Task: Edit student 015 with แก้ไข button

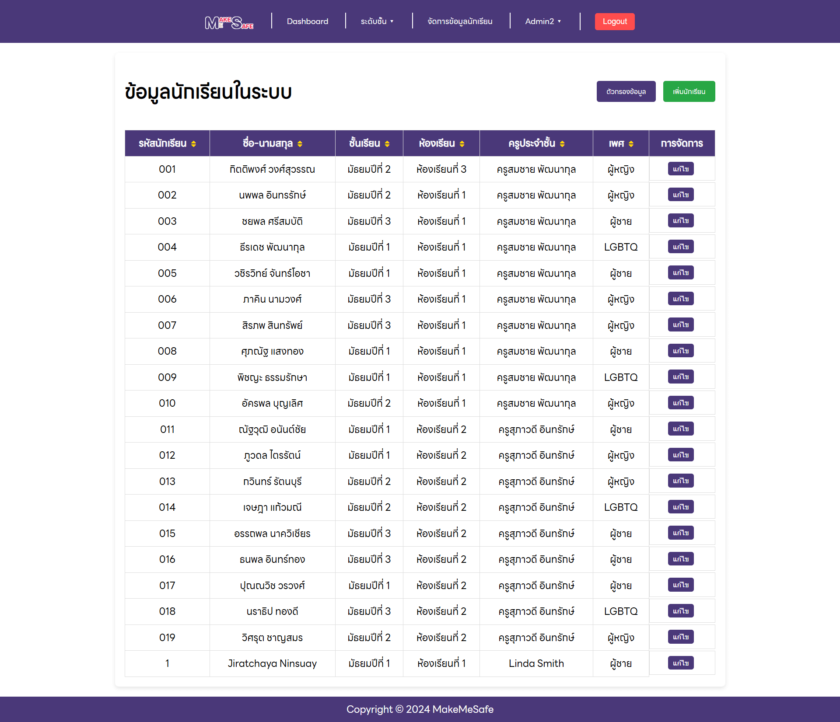Action: [681, 533]
